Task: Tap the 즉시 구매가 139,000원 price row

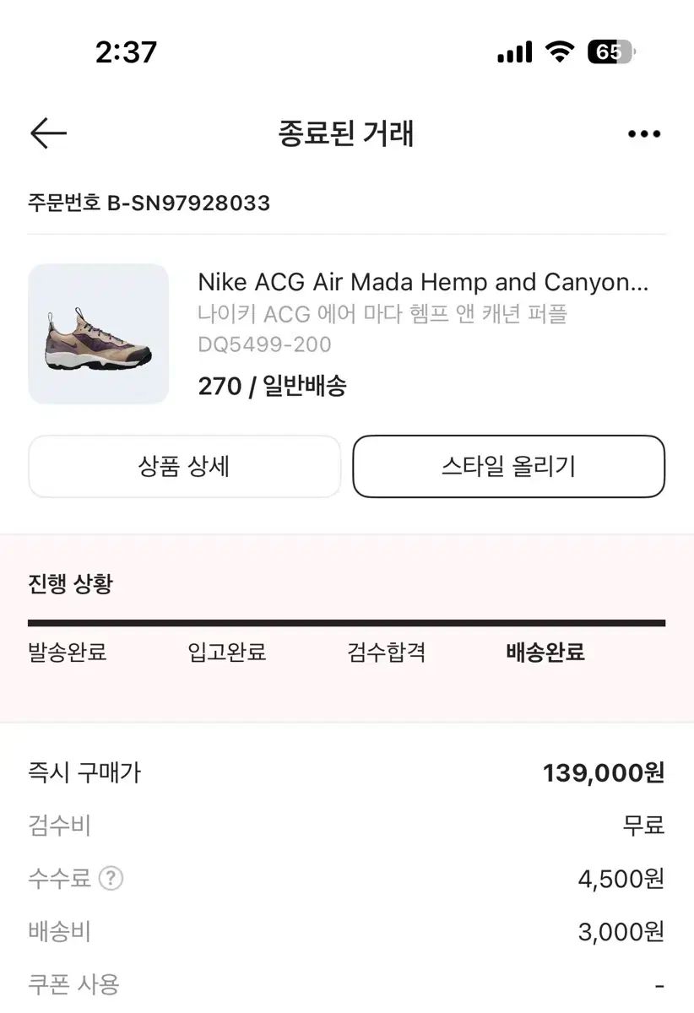Action: [x=347, y=772]
